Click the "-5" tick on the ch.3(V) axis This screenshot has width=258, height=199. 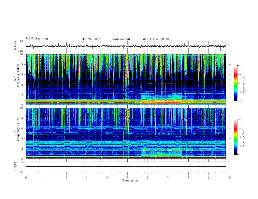click(22, 172)
